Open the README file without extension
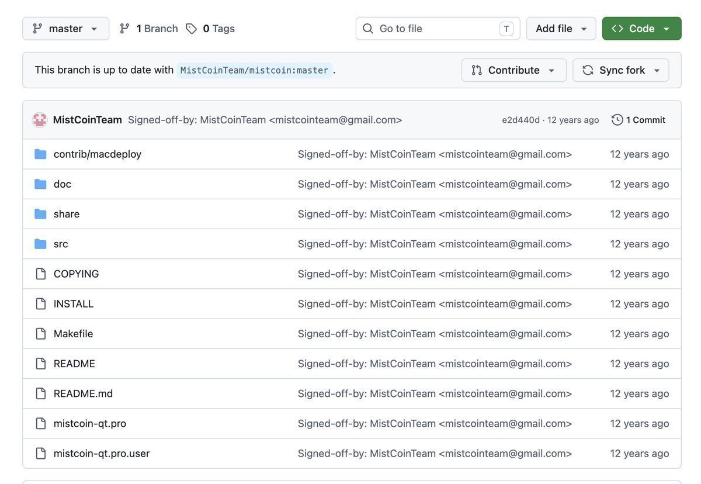 tap(74, 364)
